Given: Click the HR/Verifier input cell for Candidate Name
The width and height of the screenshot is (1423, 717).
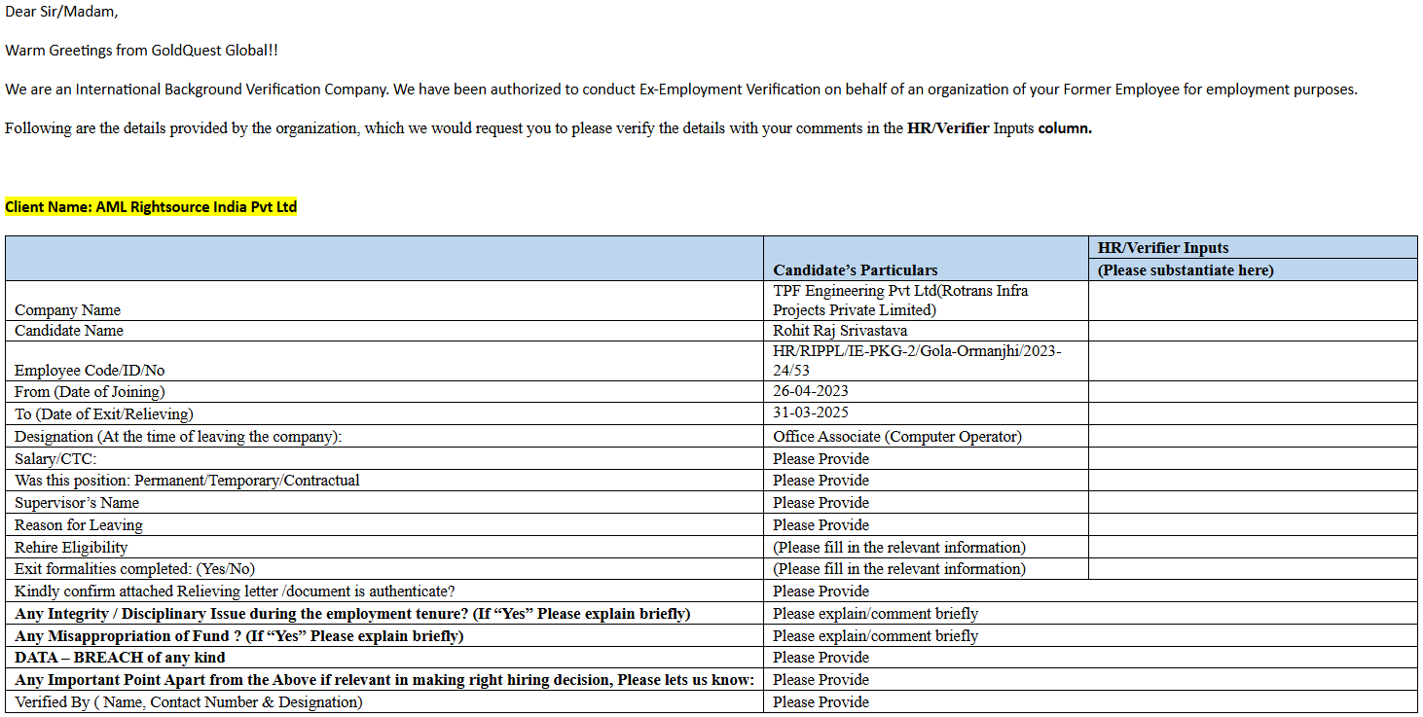Looking at the screenshot, I should (1253, 331).
